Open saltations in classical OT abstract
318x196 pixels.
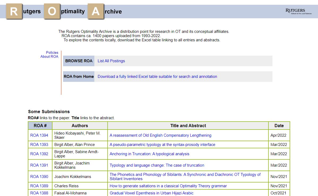(168, 186)
